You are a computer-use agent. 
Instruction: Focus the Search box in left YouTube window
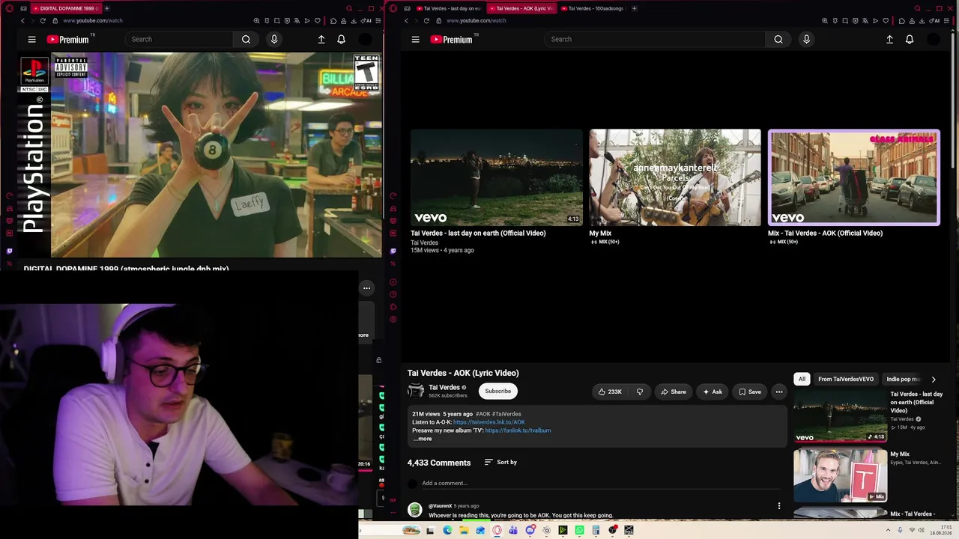(x=179, y=39)
